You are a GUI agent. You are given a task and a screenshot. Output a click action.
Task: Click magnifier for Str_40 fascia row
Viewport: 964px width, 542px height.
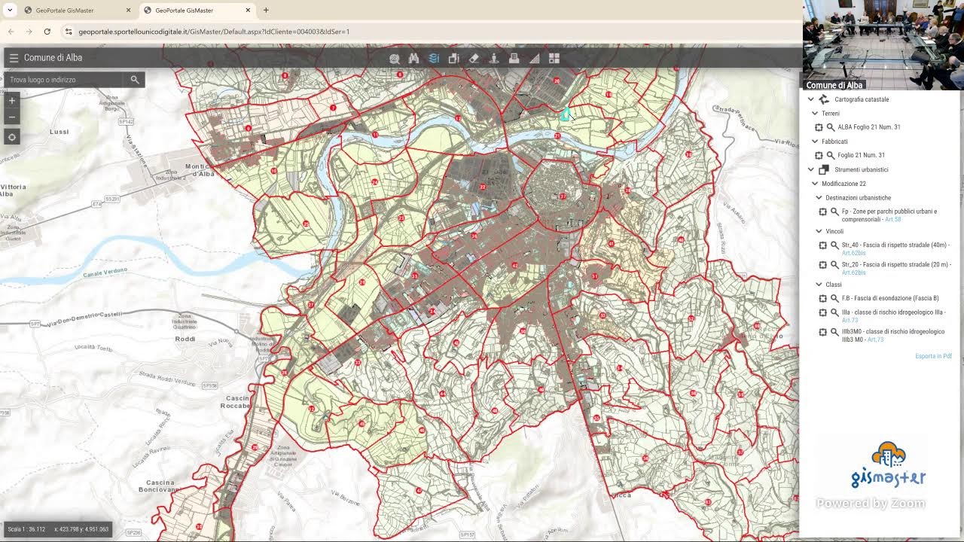(834, 245)
